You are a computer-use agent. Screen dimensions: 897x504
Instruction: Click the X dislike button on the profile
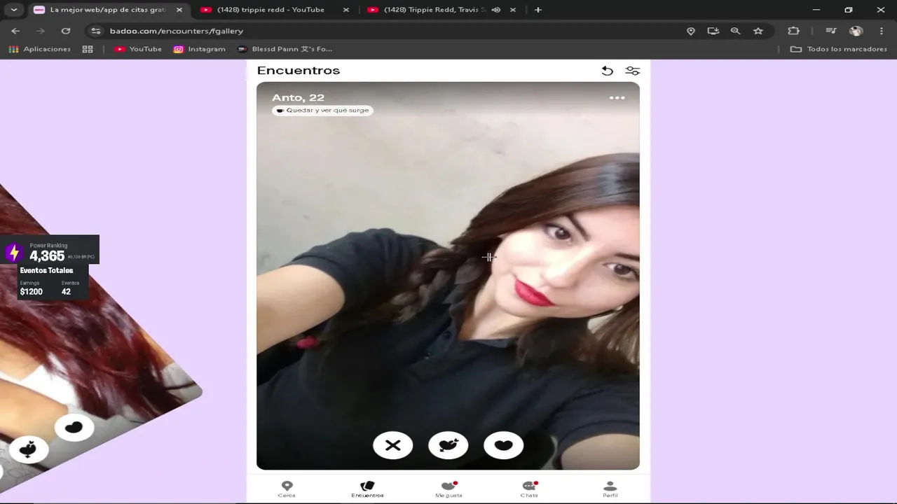pos(393,445)
